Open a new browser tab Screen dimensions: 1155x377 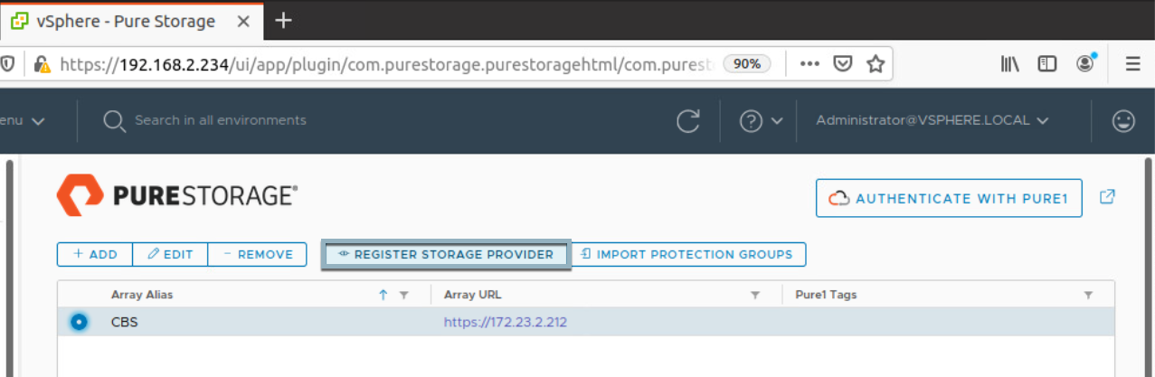pos(283,20)
